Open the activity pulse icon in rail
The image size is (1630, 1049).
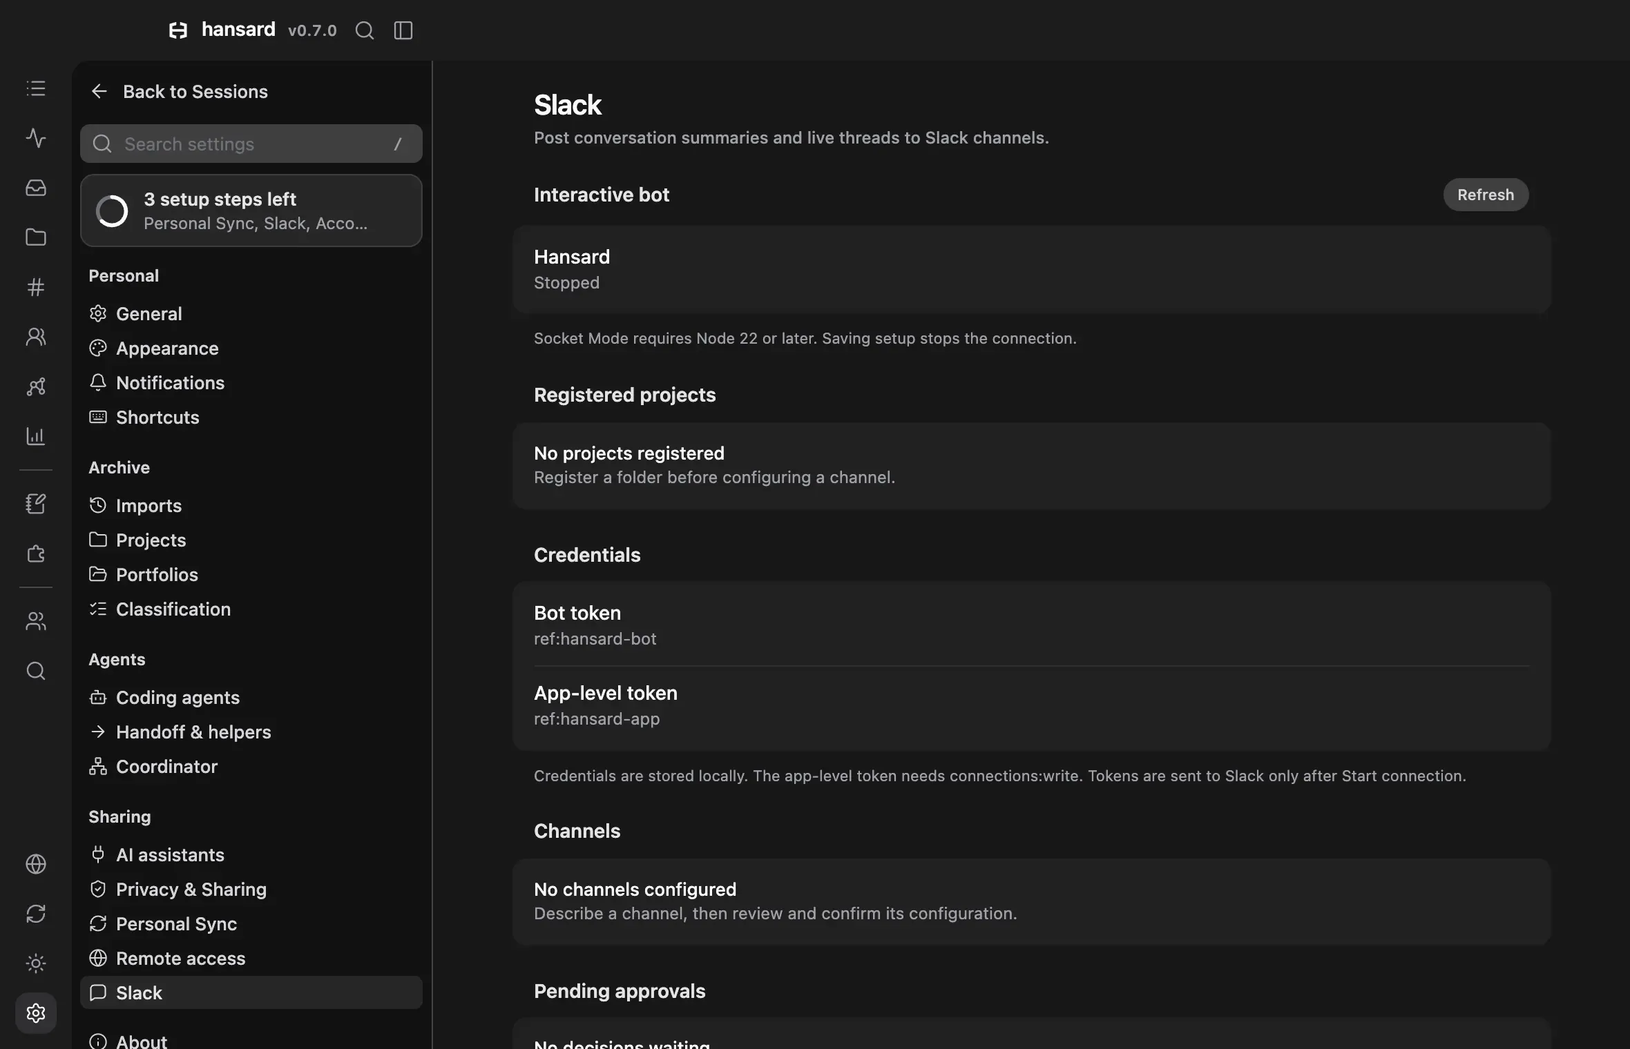36,138
